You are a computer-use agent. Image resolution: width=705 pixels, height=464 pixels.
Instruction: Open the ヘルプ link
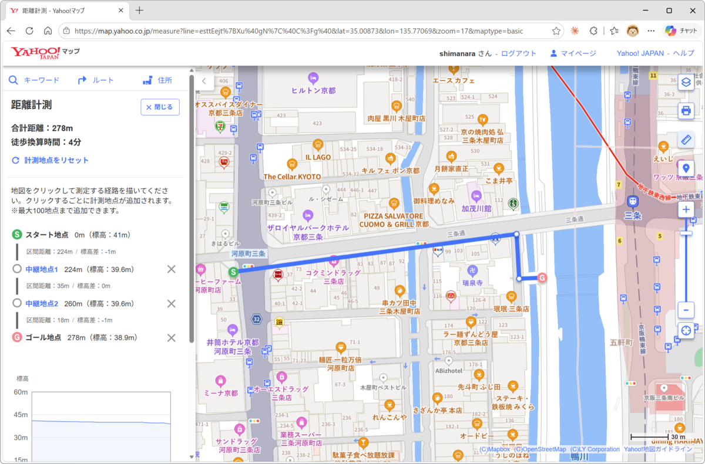[x=684, y=53]
